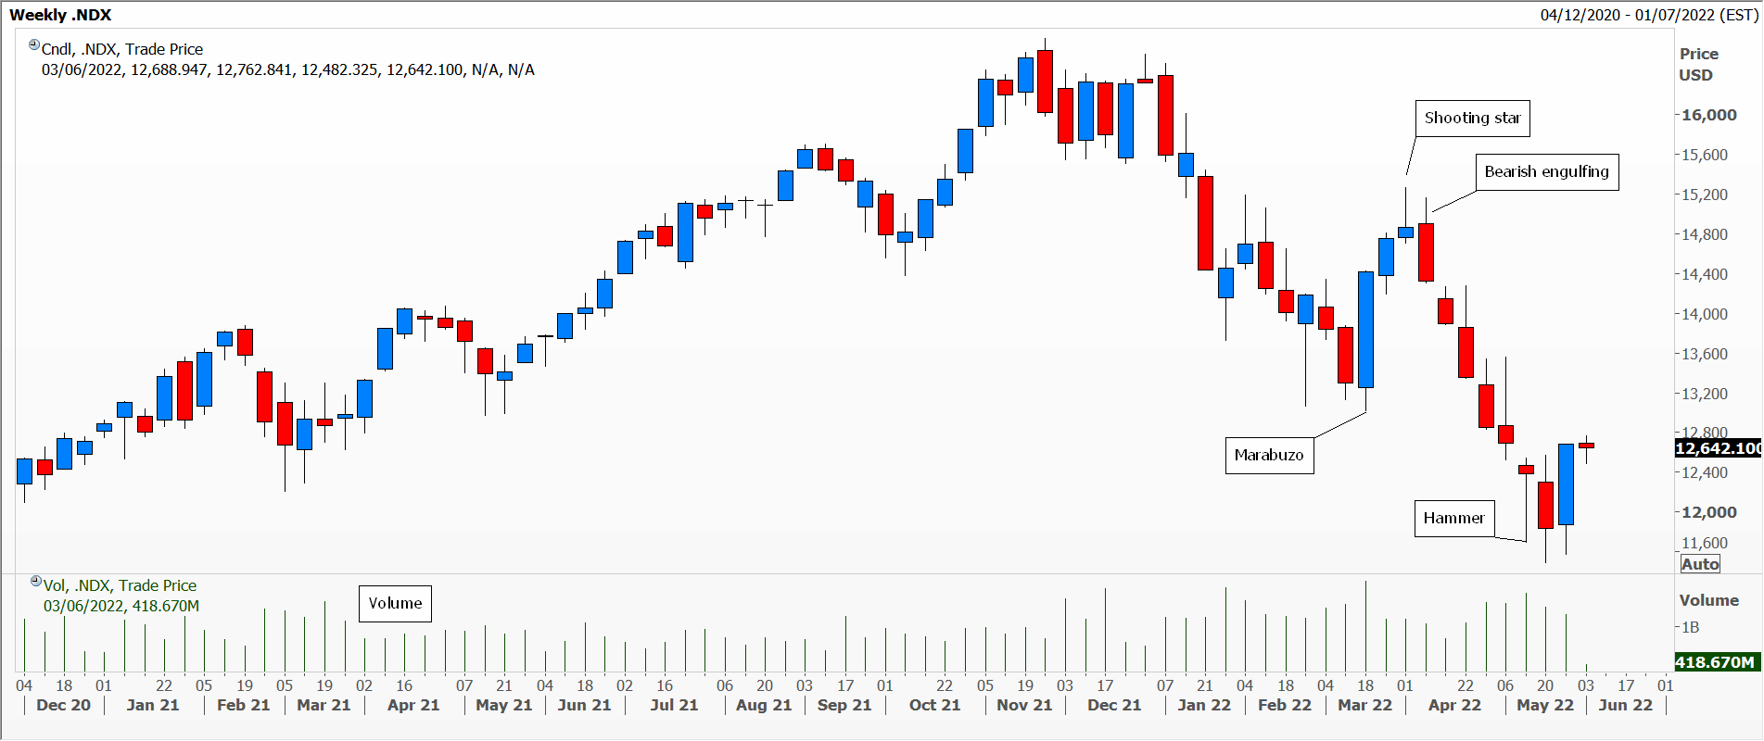The image size is (1764, 741).
Task: Select the Volume annotation label
Action: [395, 604]
